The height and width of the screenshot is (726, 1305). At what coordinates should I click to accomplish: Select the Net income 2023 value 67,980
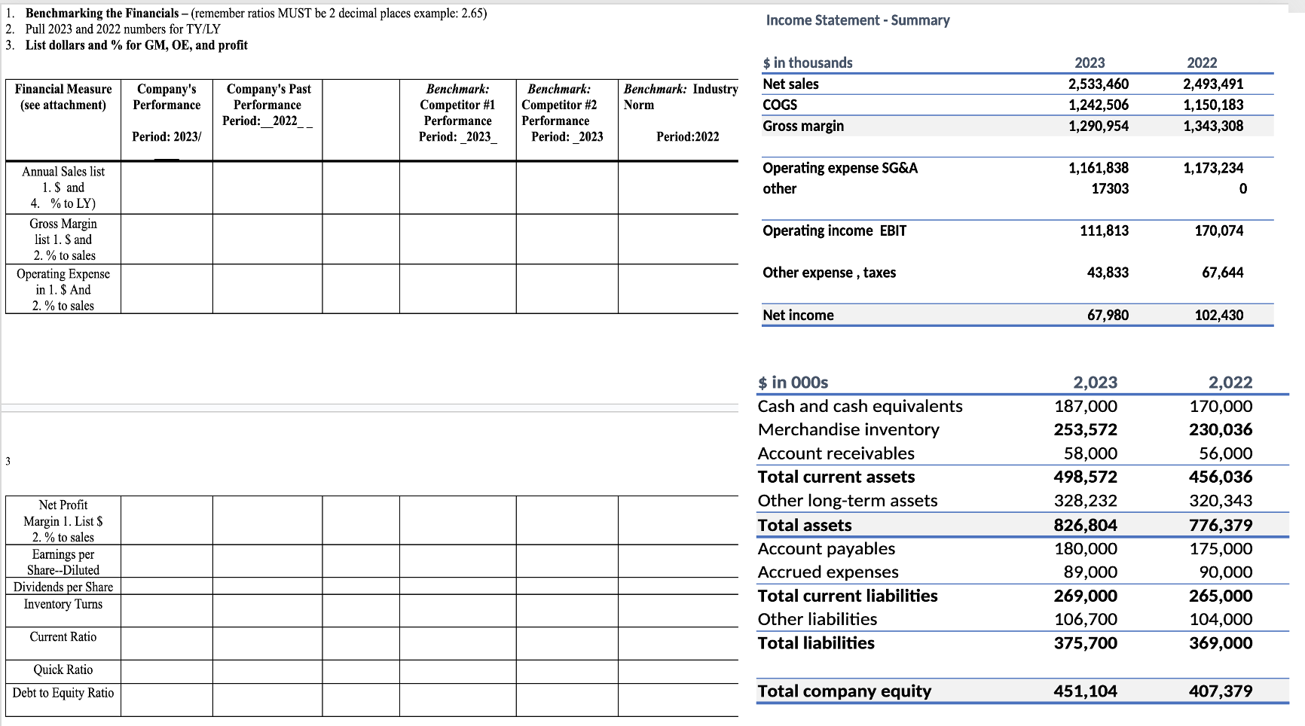(x=1108, y=315)
